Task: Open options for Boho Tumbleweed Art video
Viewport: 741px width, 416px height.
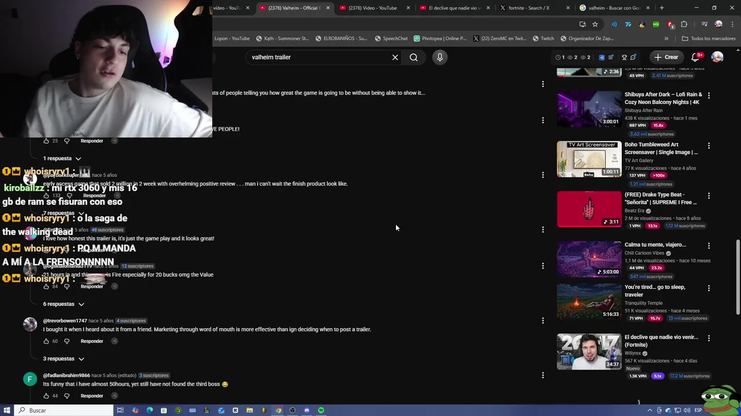Action: pos(709,146)
